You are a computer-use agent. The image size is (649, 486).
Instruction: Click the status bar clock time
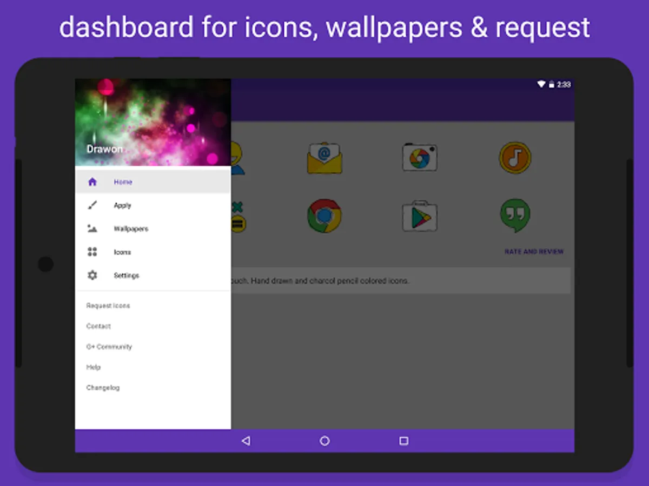(564, 84)
